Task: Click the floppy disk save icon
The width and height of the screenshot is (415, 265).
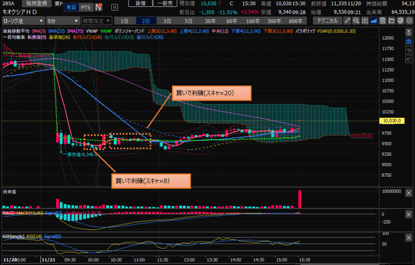Action: click(383, 21)
